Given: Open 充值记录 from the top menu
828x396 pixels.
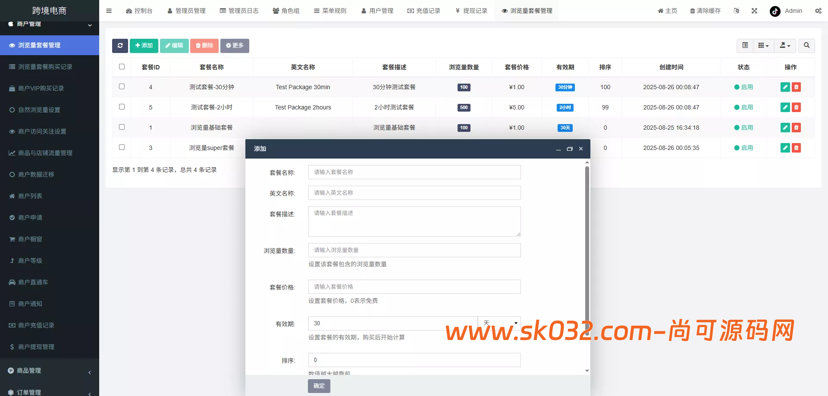Looking at the screenshot, I should pos(424,11).
